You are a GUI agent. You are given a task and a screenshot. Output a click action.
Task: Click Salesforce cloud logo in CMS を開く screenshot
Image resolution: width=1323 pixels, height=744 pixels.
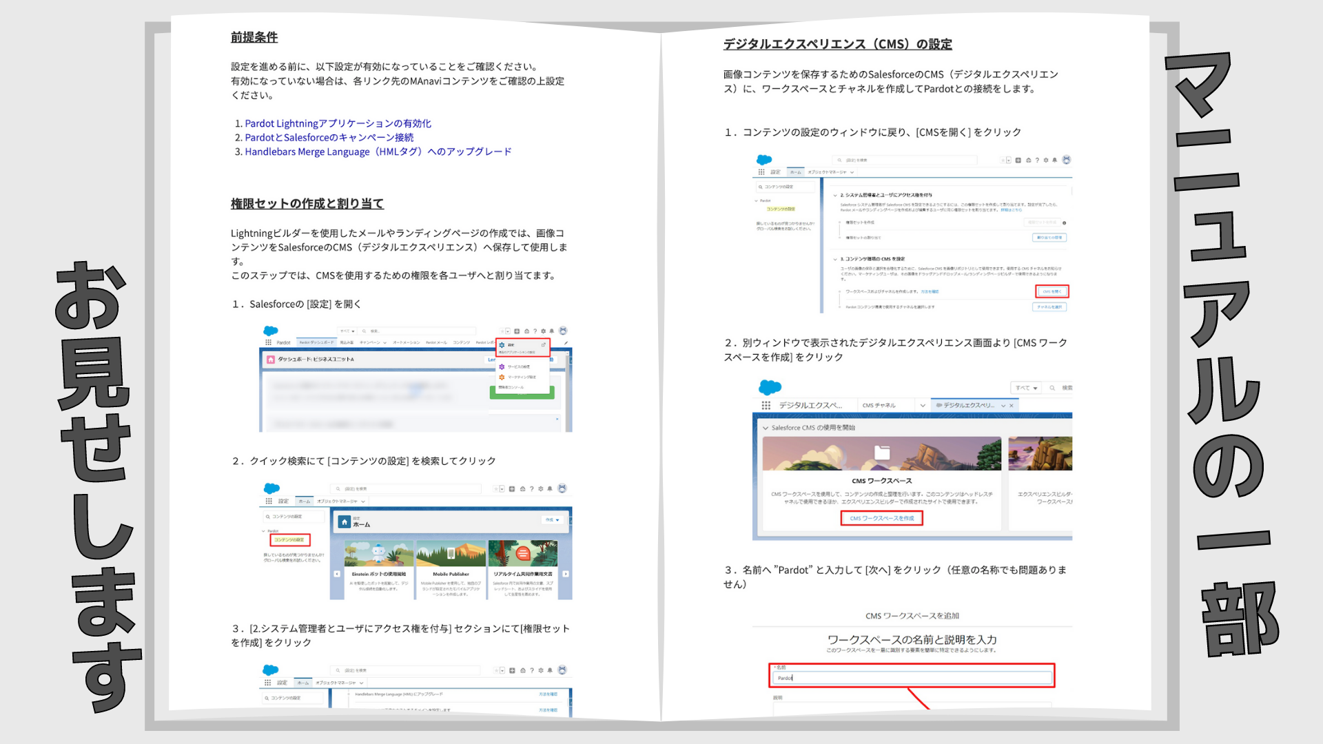click(x=764, y=160)
